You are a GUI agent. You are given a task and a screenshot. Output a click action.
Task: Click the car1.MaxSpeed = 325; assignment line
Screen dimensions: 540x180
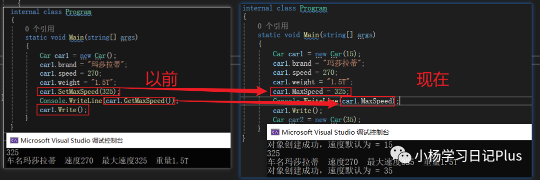311,92
